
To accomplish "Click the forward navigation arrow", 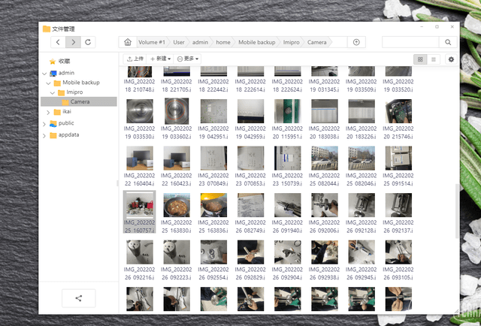I will point(73,42).
